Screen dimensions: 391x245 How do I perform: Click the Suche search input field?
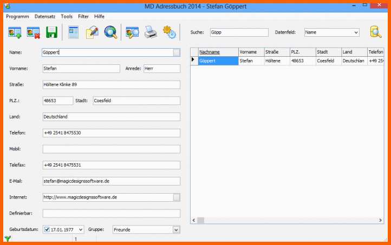[x=239, y=32]
